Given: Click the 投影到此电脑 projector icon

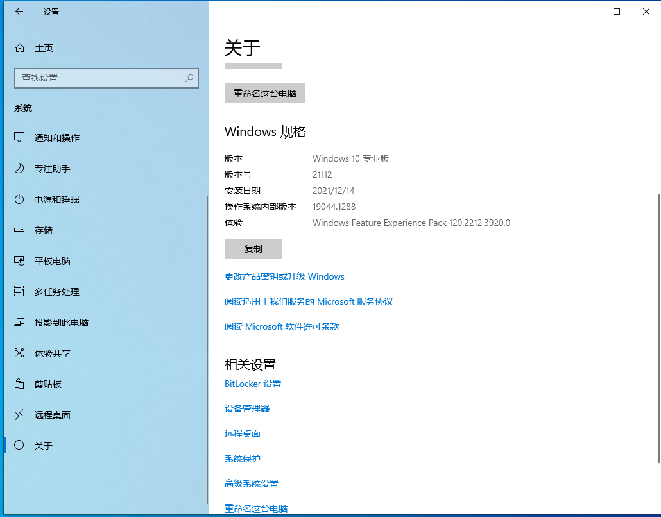Looking at the screenshot, I should coord(19,323).
